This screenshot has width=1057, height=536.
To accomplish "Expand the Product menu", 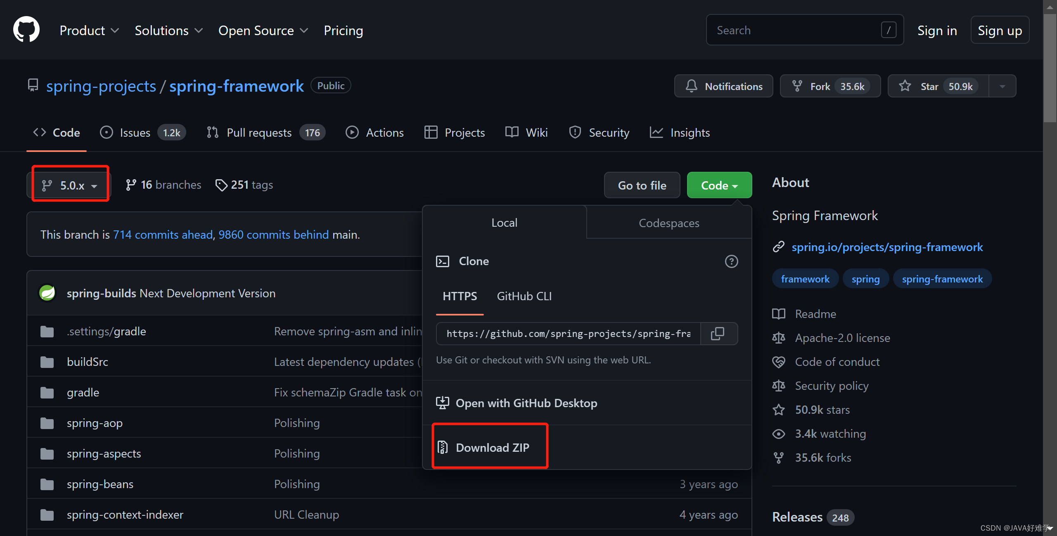I will click(x=89, y=31).
